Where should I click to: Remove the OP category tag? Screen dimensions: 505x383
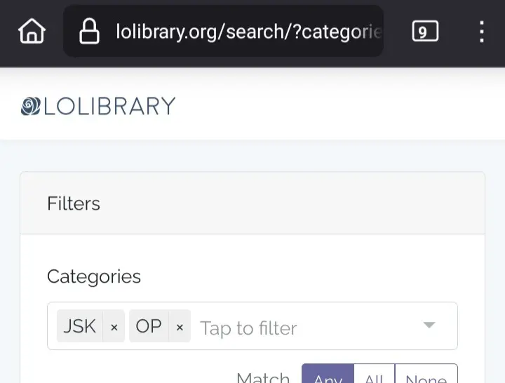(x=180, y=326)
